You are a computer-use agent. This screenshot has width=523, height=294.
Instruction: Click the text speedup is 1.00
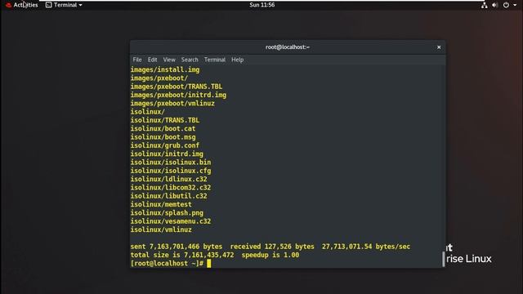pyautogui.click(x=270, y=255)
